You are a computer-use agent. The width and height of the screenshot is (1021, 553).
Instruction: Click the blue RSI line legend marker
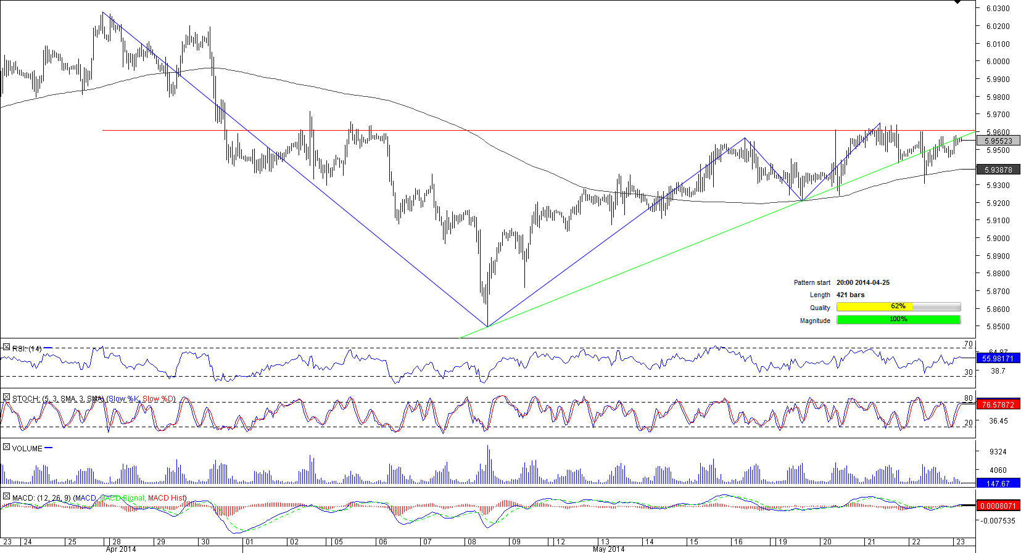(x=48, y=348)
